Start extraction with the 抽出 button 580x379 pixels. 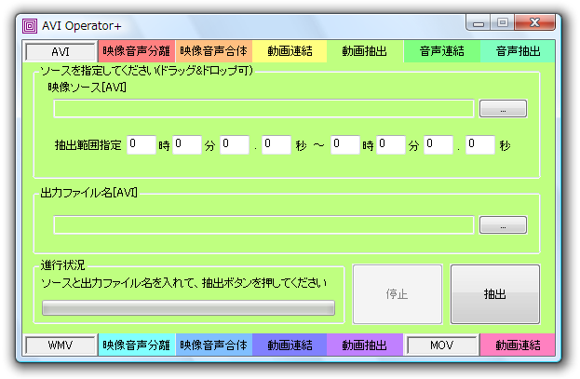pyautogui.click(x=495, y=294)
